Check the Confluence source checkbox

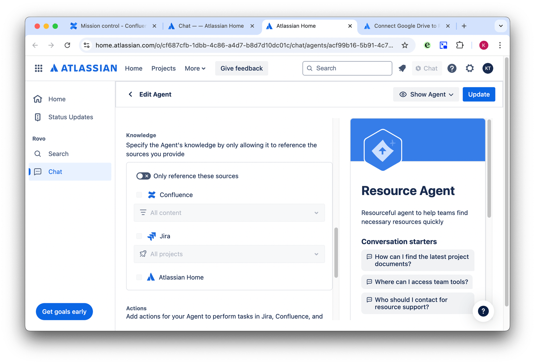[139, 195]
